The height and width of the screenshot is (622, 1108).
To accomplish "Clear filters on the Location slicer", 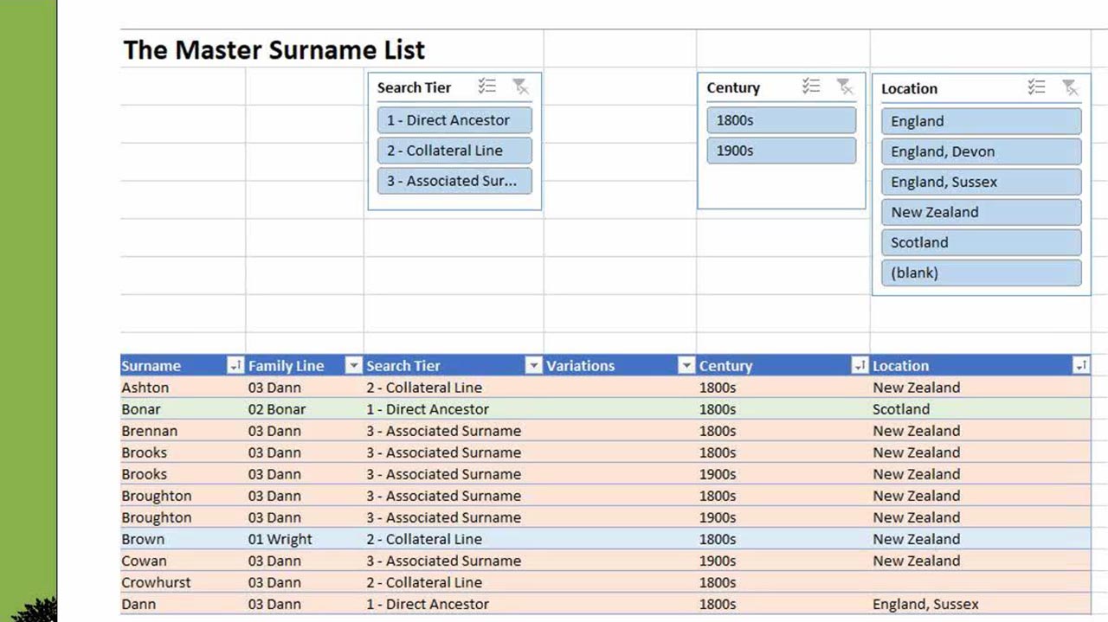I will click(x=1068, y=86).
